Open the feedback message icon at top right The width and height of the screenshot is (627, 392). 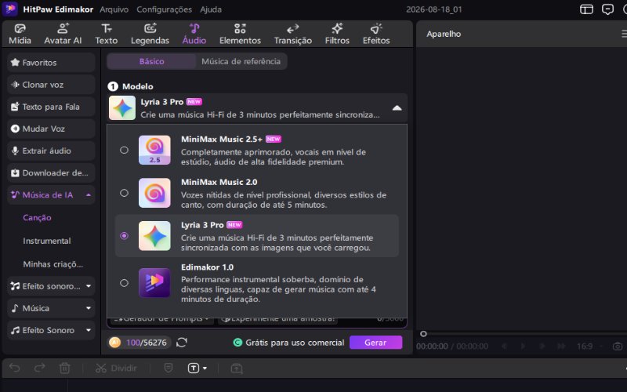coord(607,9)
